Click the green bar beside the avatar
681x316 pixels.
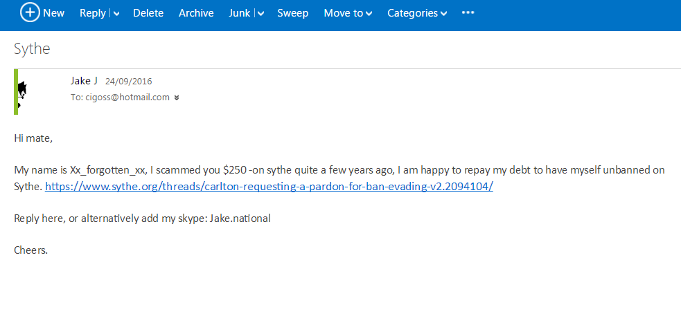point(16,91)
